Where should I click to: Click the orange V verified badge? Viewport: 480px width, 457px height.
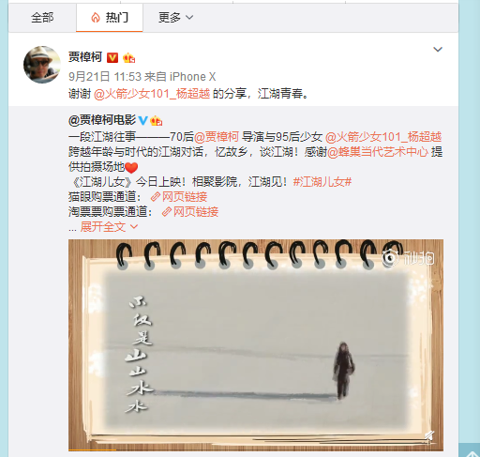pos(112,58)
